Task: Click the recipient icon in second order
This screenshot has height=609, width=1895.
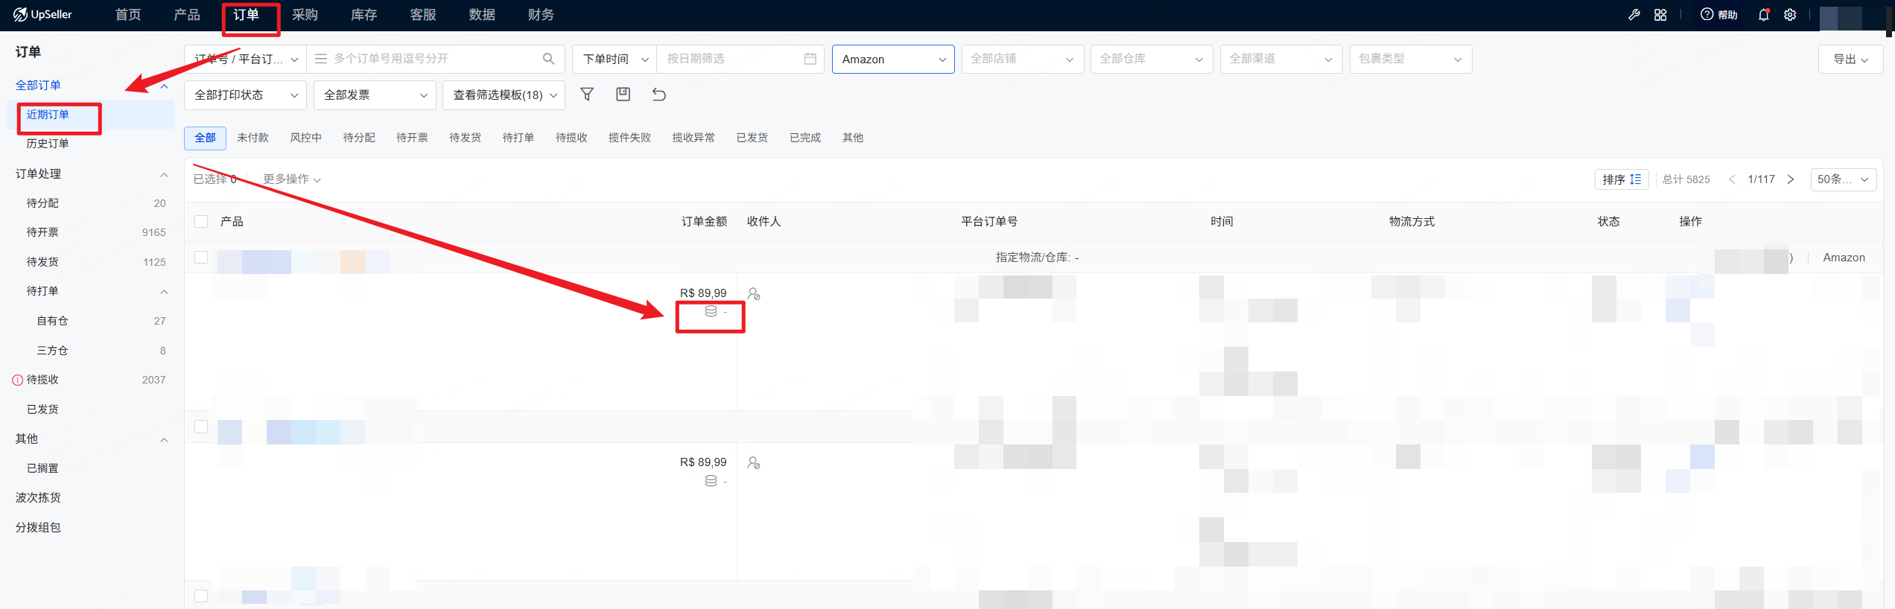Action: (x=754, y=463)
